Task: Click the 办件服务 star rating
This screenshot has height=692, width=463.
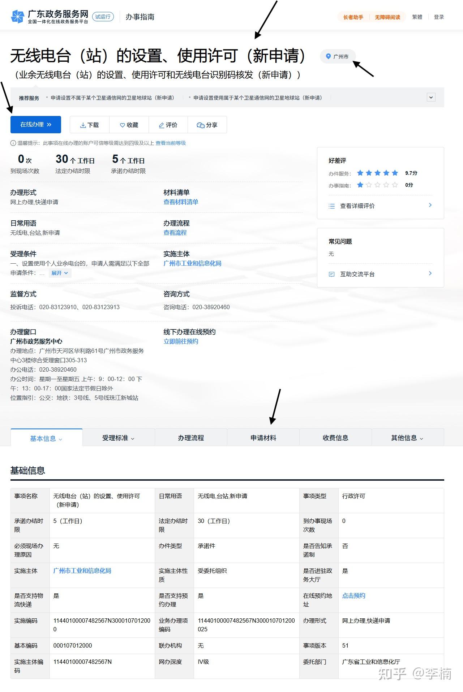Action: 377,173
